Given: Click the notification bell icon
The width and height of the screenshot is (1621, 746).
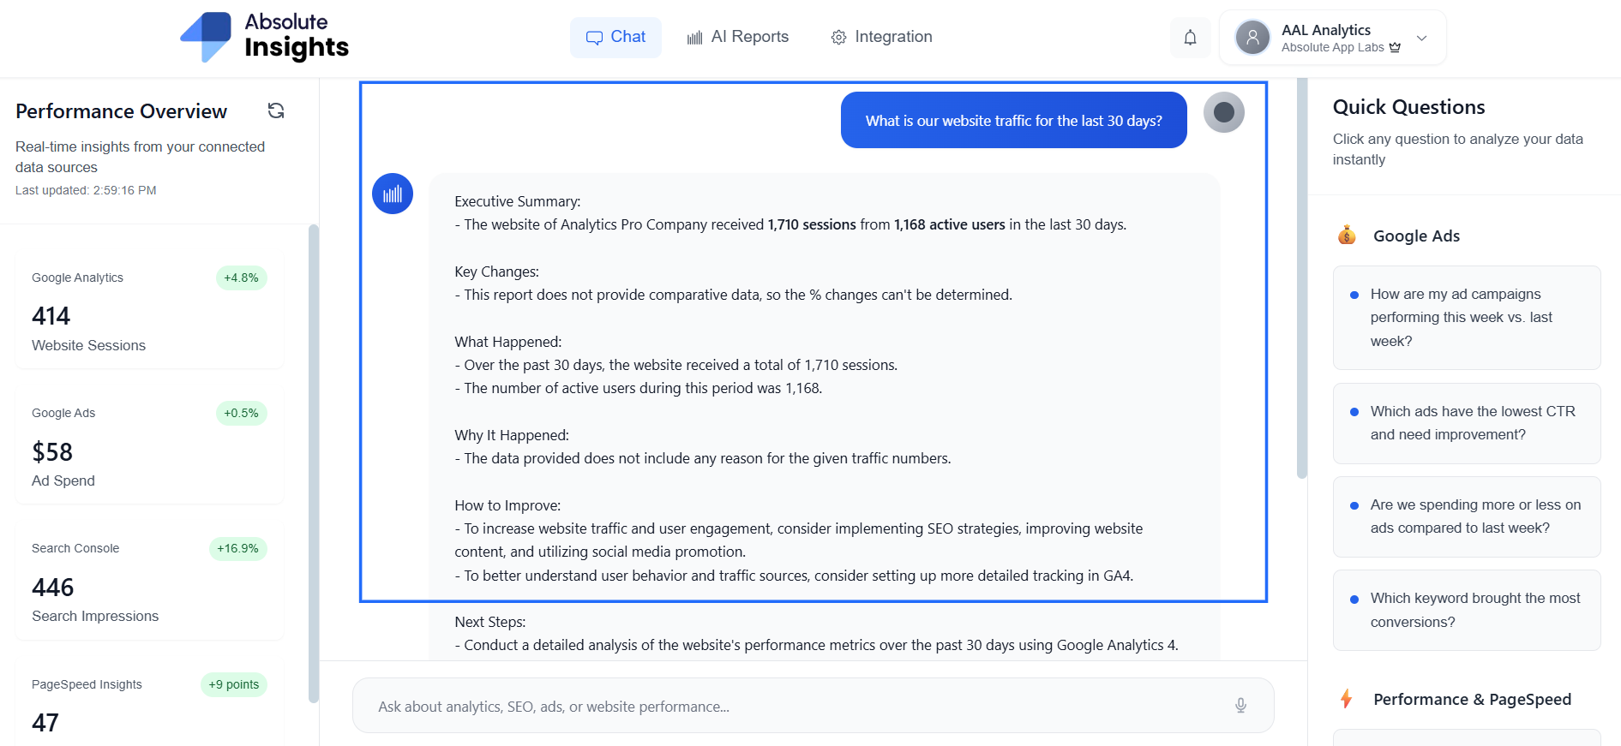Looking at the screenshot, I should click(1190, 38).
